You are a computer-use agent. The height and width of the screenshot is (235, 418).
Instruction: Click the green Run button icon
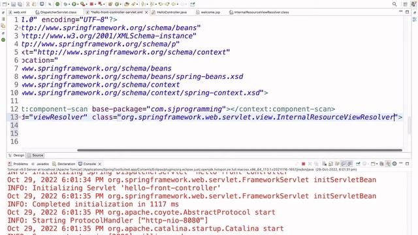(x=74, y=5)
